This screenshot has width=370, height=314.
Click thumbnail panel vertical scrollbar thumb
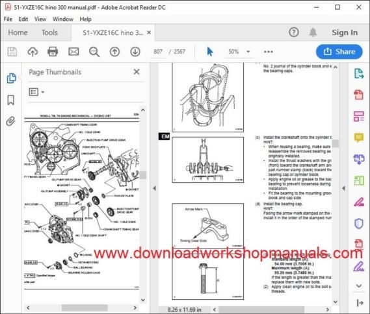coord(143,175)
